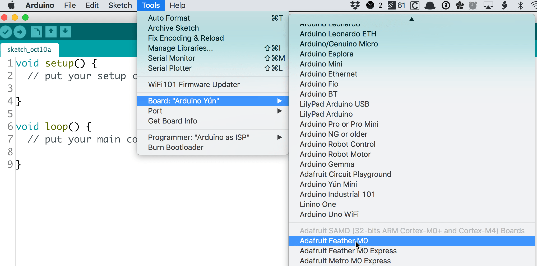Click the 'void setup() {' code line

pyautogui.click(x=57, y=63)
